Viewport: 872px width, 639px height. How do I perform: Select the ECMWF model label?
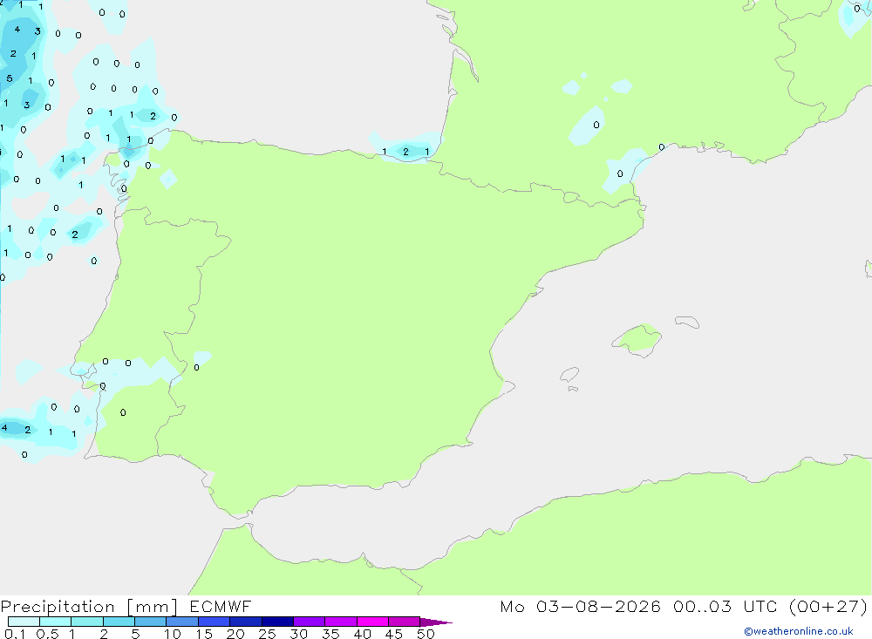pos(221,607)
